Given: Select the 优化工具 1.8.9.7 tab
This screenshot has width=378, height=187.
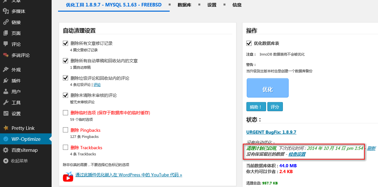Looking at the screenshot, I should [x=114, y=5].
